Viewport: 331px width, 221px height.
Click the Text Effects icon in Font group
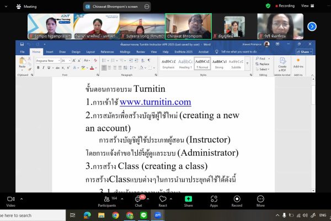(74, 68)
